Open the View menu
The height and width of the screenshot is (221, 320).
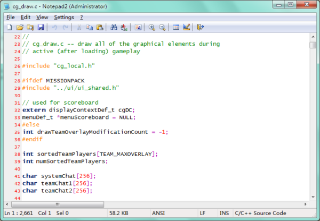42,18
